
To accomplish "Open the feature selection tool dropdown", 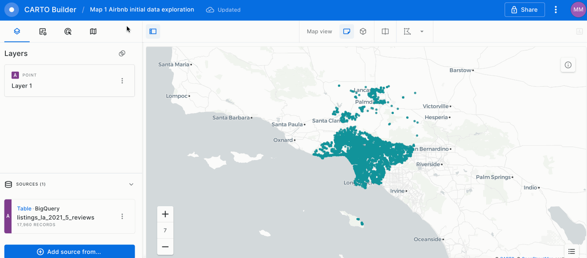I will click(422, 31).
